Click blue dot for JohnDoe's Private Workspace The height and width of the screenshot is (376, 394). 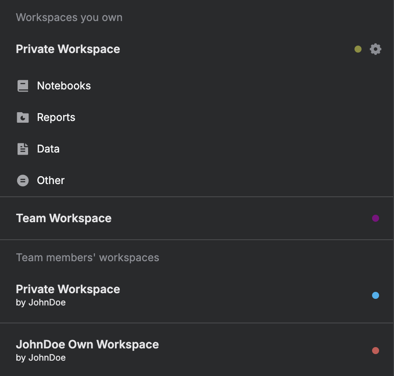(x=376, y=295)
